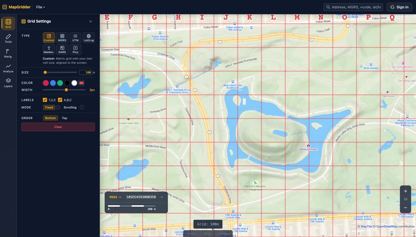The image size is (416, 237).
Task: Show info about Scrolling label mode
Action: (82, 107)
